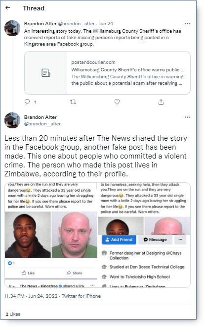Screen dimensions: 204x327
Task: Open more options on the second tweet
Action: 187,117
